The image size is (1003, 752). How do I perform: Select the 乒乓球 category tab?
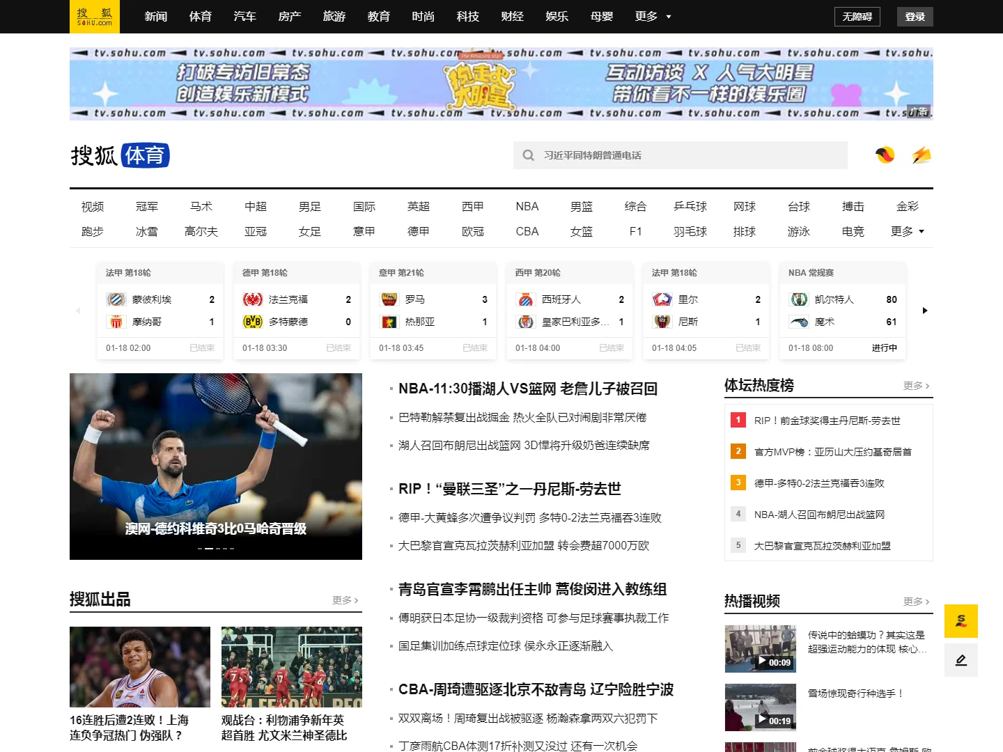coord(690,206)
